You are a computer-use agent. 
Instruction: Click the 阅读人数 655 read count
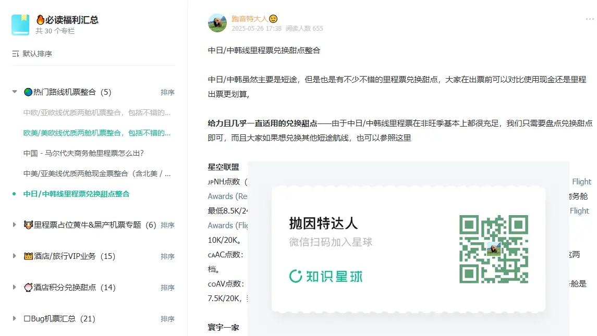304,29
